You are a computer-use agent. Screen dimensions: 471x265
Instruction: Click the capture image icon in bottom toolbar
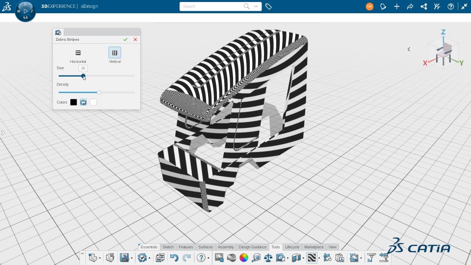pos(219,258)
